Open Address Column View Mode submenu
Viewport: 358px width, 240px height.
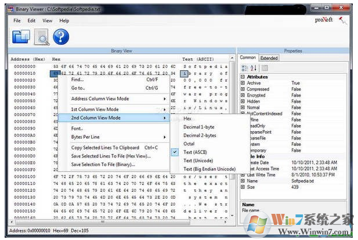click(x=114, y=99)
